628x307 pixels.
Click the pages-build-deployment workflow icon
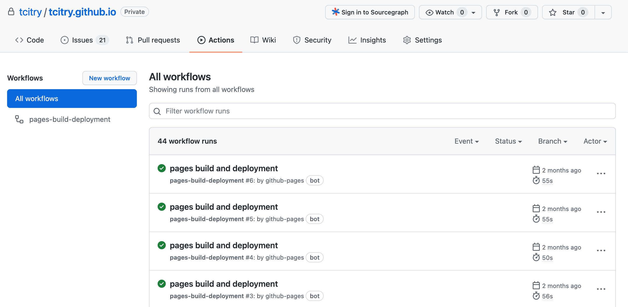click(19, 119)
